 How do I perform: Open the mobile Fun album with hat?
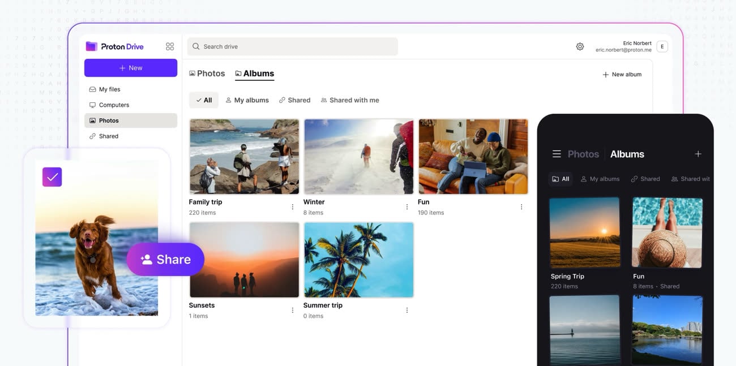tap(667, 232)
